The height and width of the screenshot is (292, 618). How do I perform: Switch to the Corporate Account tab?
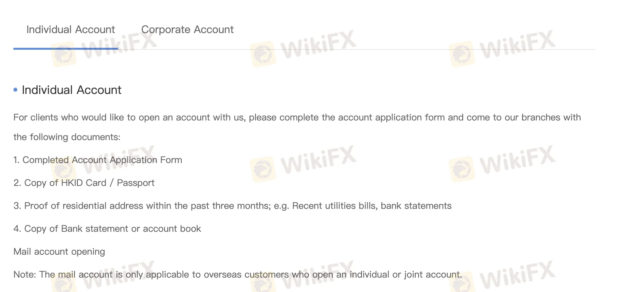click(187, 29)
